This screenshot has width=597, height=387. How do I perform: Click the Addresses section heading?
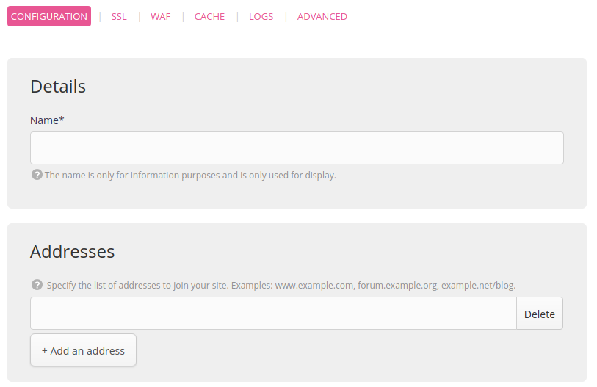(x=72, y=251)
